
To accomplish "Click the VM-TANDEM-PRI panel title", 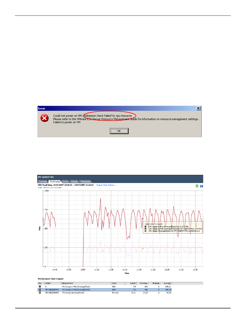I will coord(46,177).
